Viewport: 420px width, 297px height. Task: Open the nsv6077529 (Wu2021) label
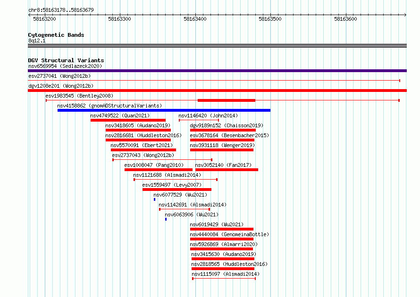(x=180, y=195)
